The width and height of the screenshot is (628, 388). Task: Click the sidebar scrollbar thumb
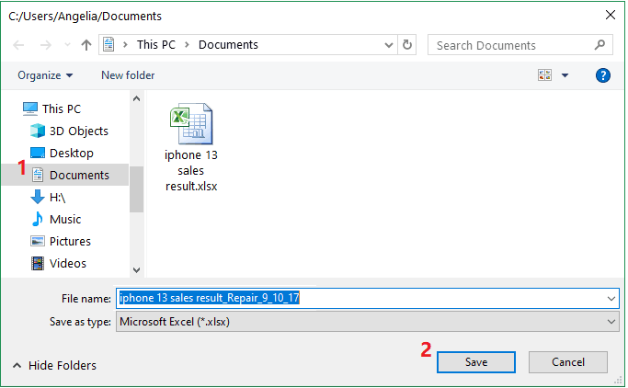(136, 189)
